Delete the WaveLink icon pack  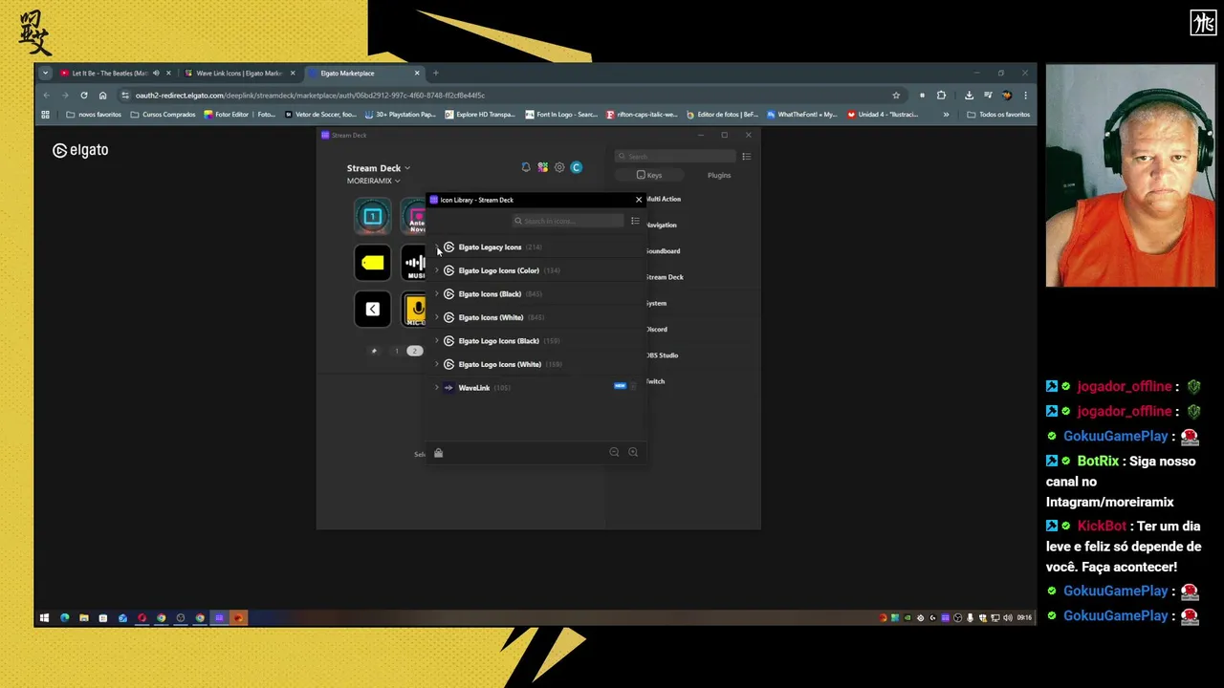click(633, 386)
